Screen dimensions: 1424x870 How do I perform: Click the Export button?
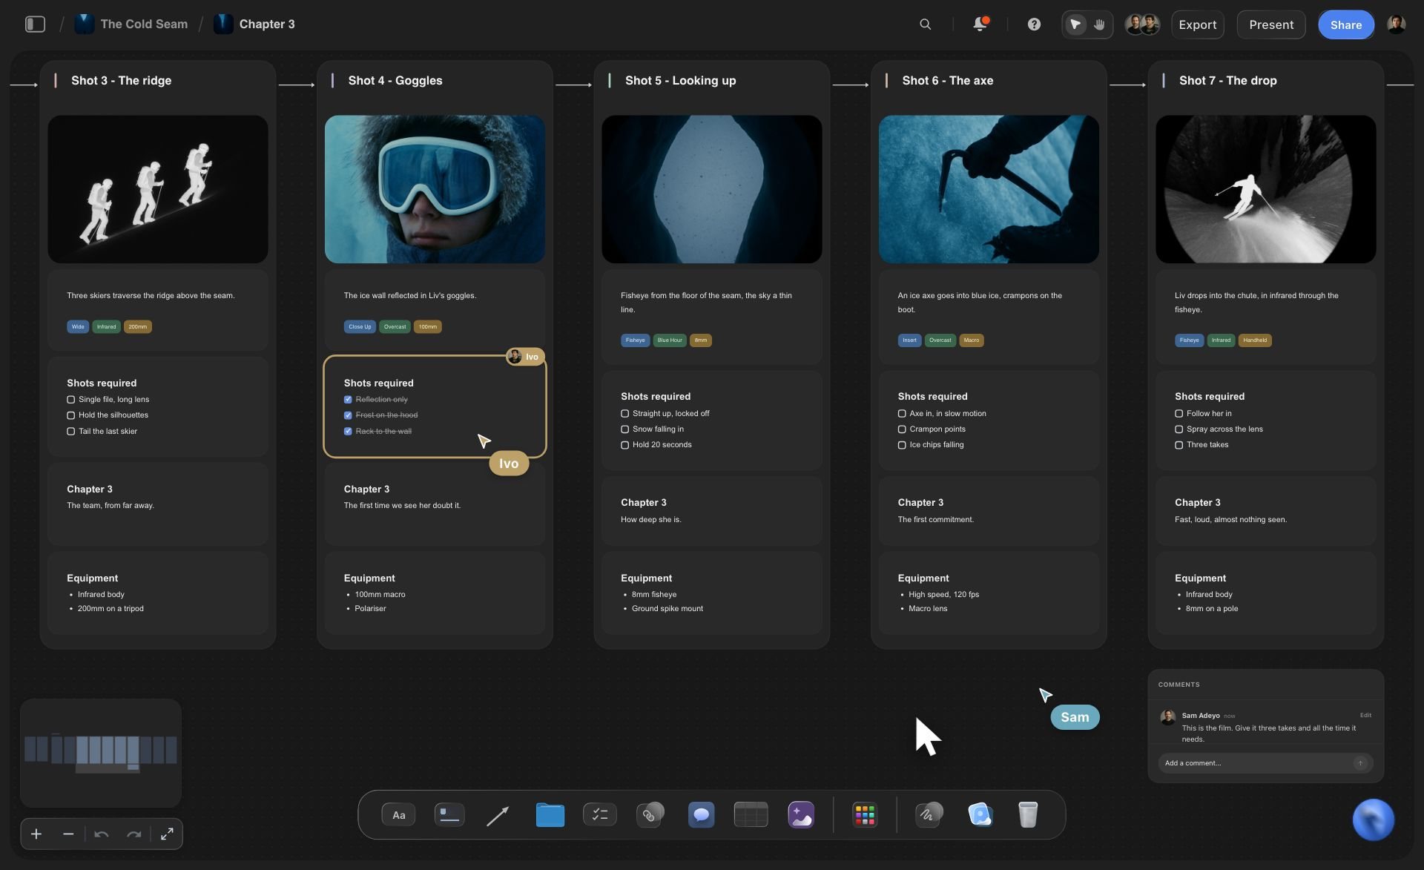pos(1197,24)
